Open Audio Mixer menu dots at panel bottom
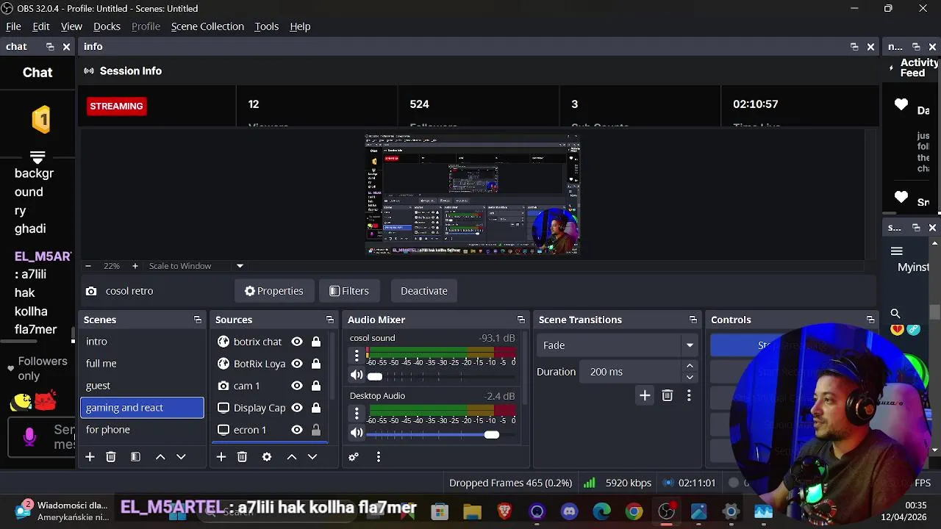941x529 pixels. (x=379, y=457)
